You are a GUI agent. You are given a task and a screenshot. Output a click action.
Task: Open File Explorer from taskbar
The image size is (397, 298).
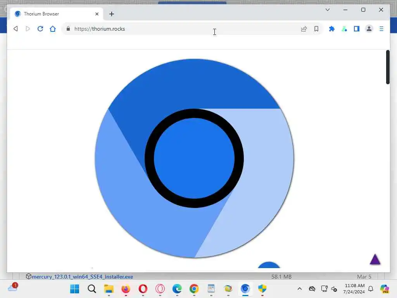click(109, 289)
